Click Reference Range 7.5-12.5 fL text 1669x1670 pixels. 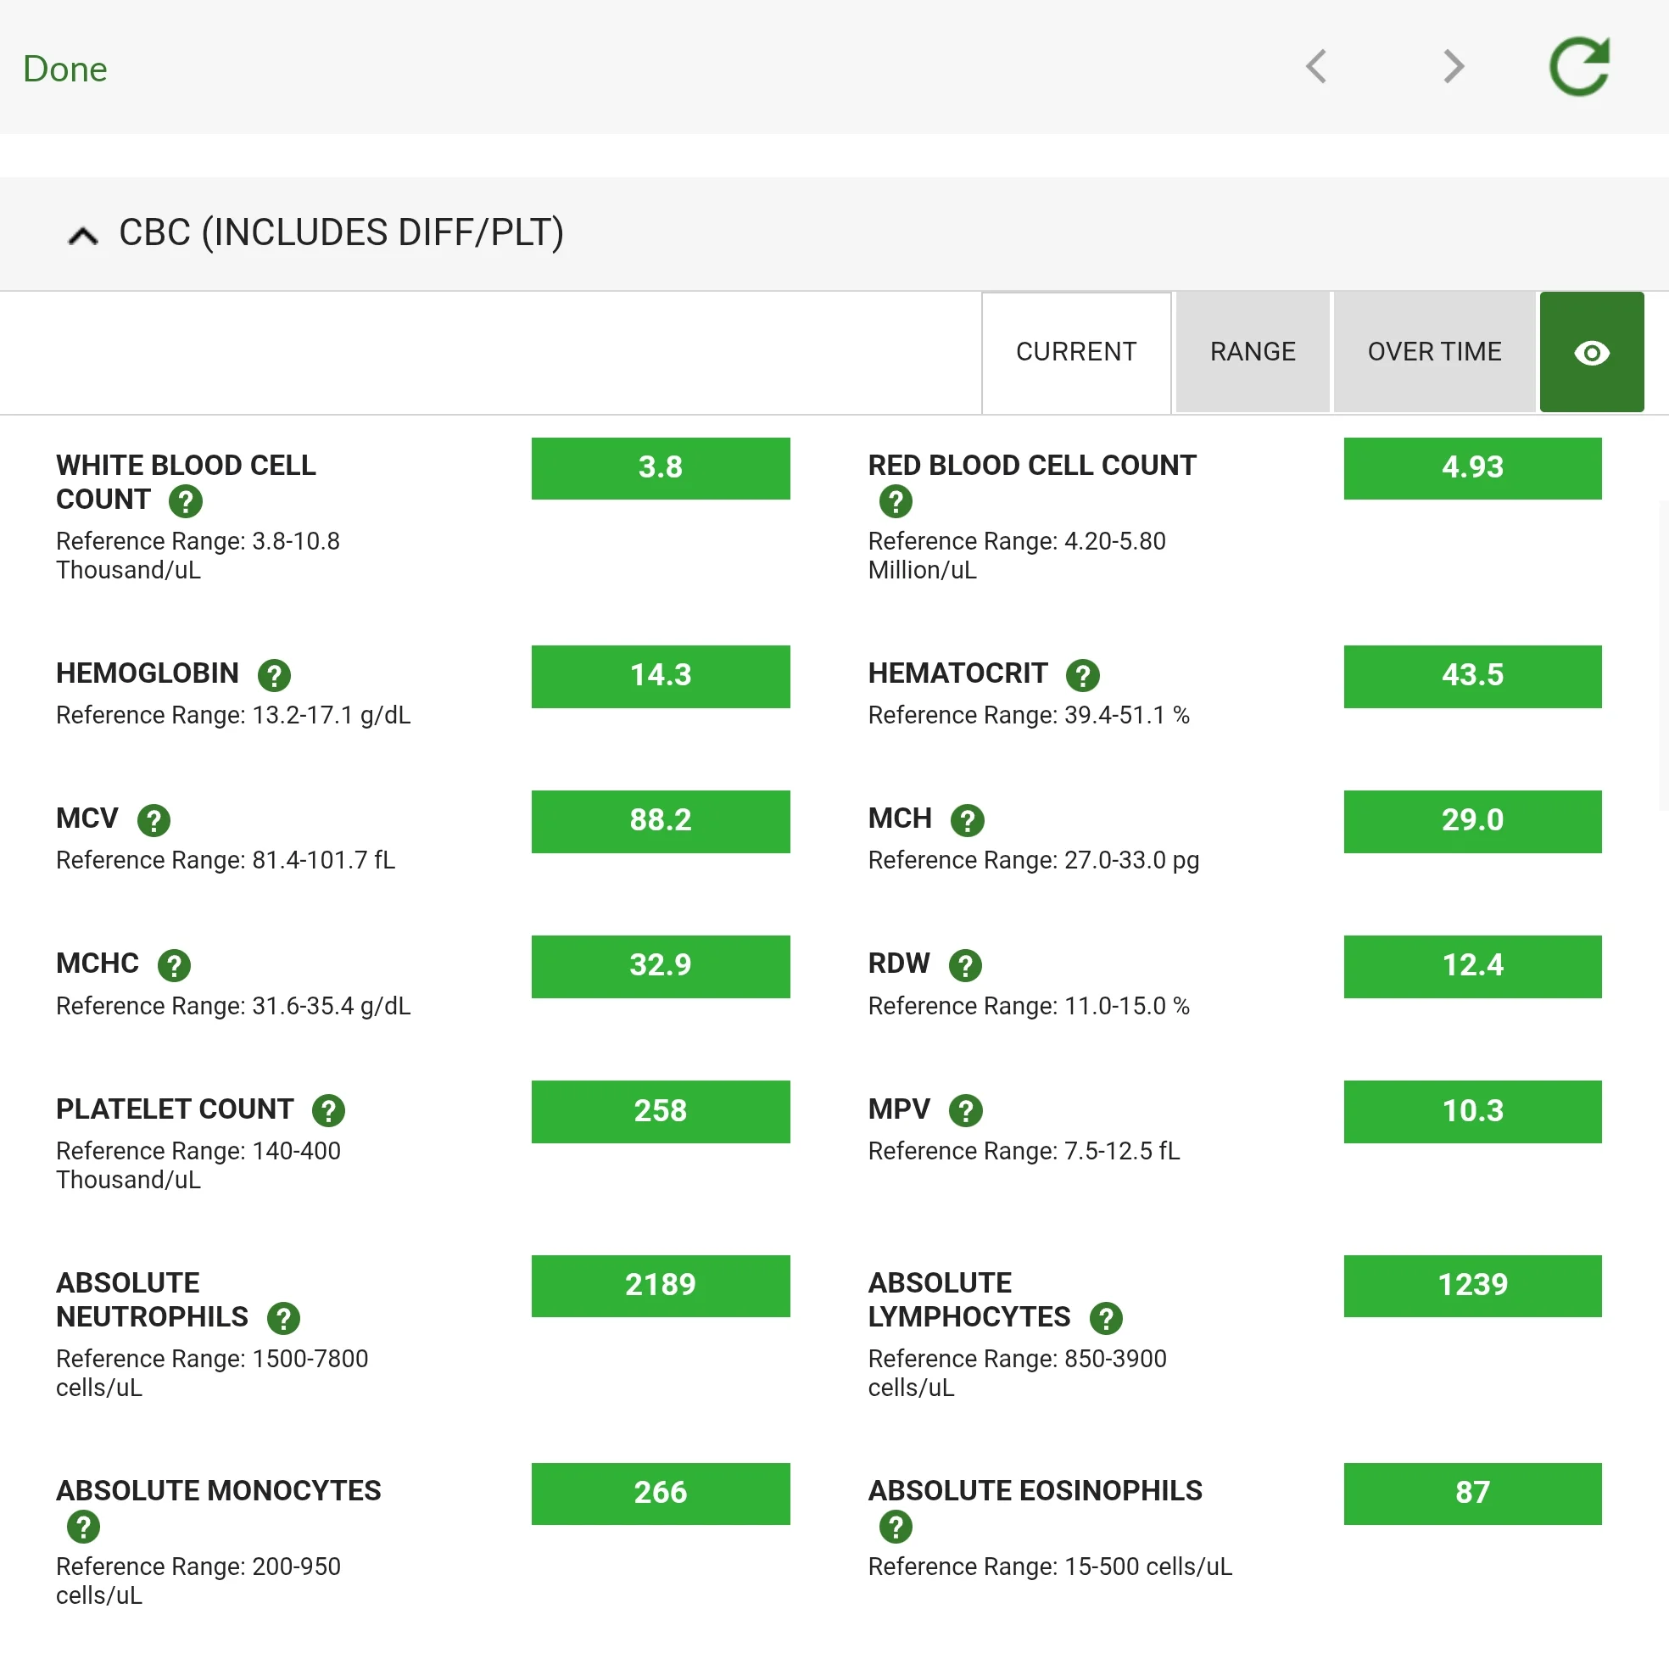tap(1024, 1152)
